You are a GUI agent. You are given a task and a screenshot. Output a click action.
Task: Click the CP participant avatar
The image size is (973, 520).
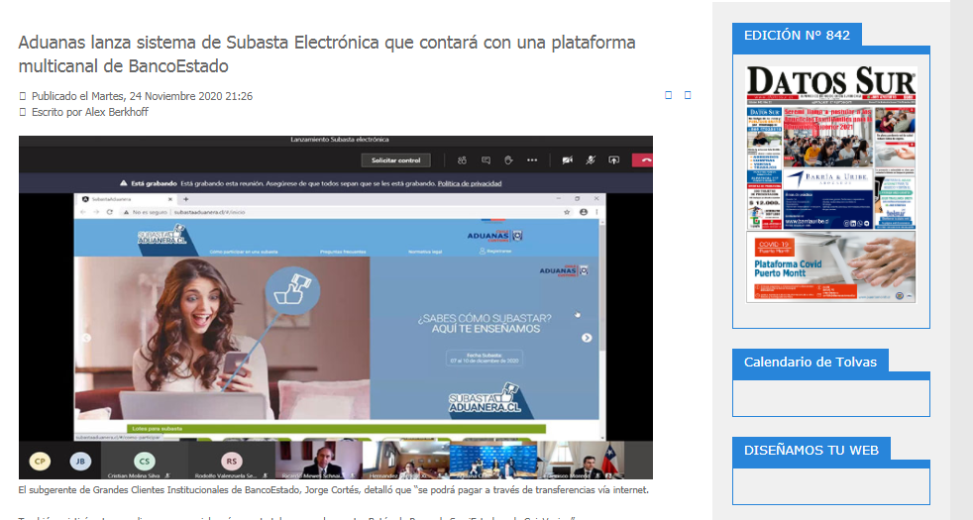click(x=40, y=461)
